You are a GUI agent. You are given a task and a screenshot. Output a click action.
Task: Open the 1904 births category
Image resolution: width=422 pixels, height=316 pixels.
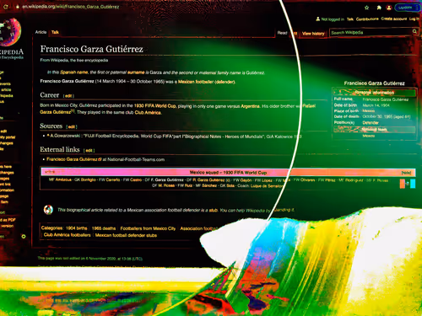pos(77,228)
